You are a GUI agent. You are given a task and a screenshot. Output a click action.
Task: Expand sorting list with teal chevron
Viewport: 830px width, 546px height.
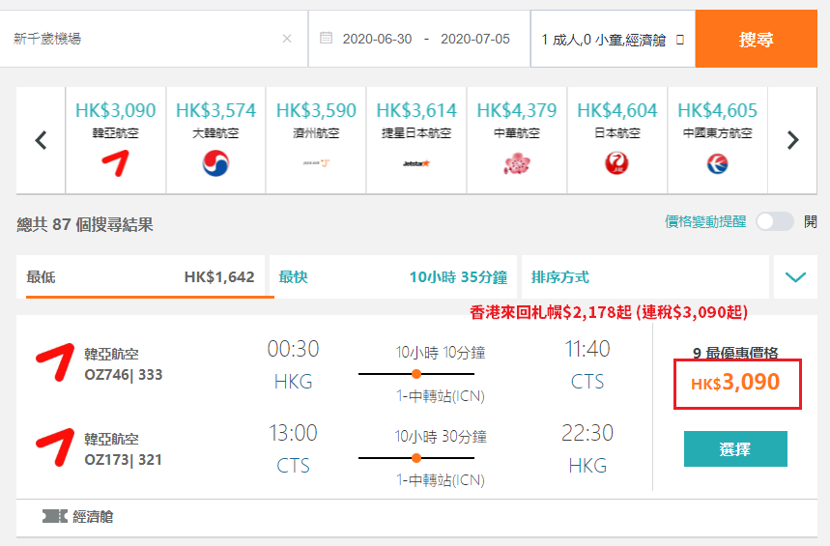pos(795,277)
